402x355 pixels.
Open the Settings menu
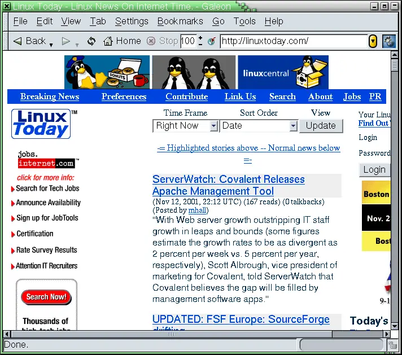point(132,21)
